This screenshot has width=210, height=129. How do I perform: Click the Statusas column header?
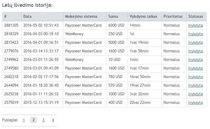(x=195, y=17)
